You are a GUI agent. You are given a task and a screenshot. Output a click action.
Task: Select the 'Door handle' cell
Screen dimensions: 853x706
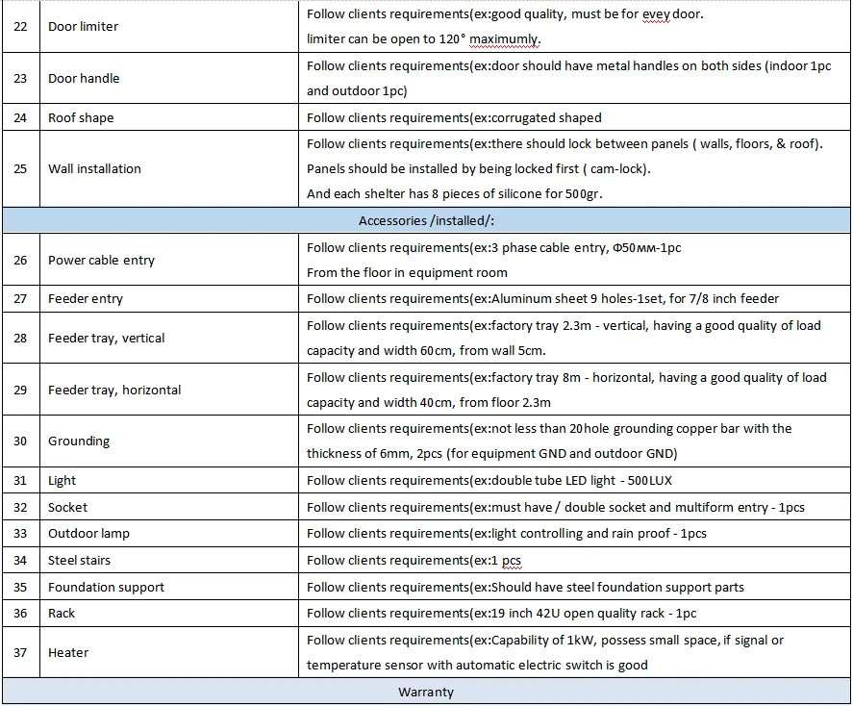click(169, 78)
